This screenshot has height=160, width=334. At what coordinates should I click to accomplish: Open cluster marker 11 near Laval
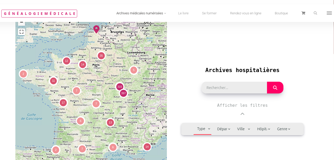pos(53,81)
